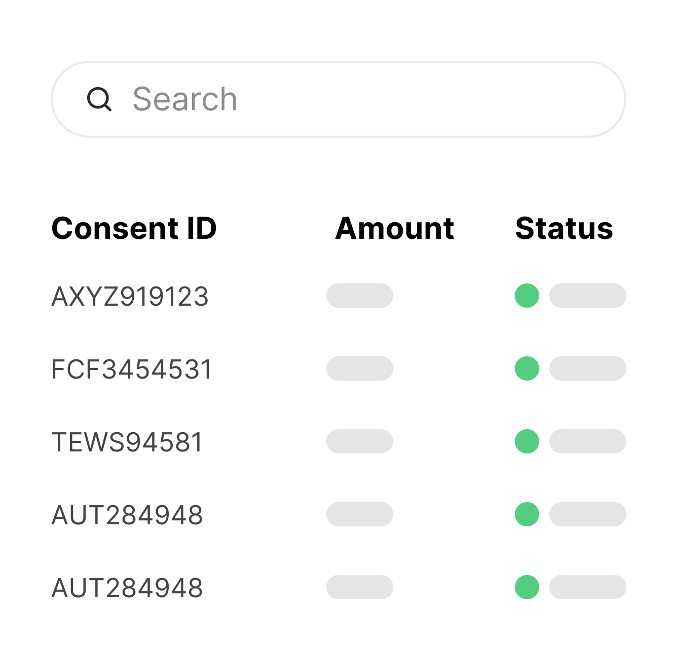Click the grey status label for AXYZ919123
This screenshot has height=664, width=677.
(588, 296)
